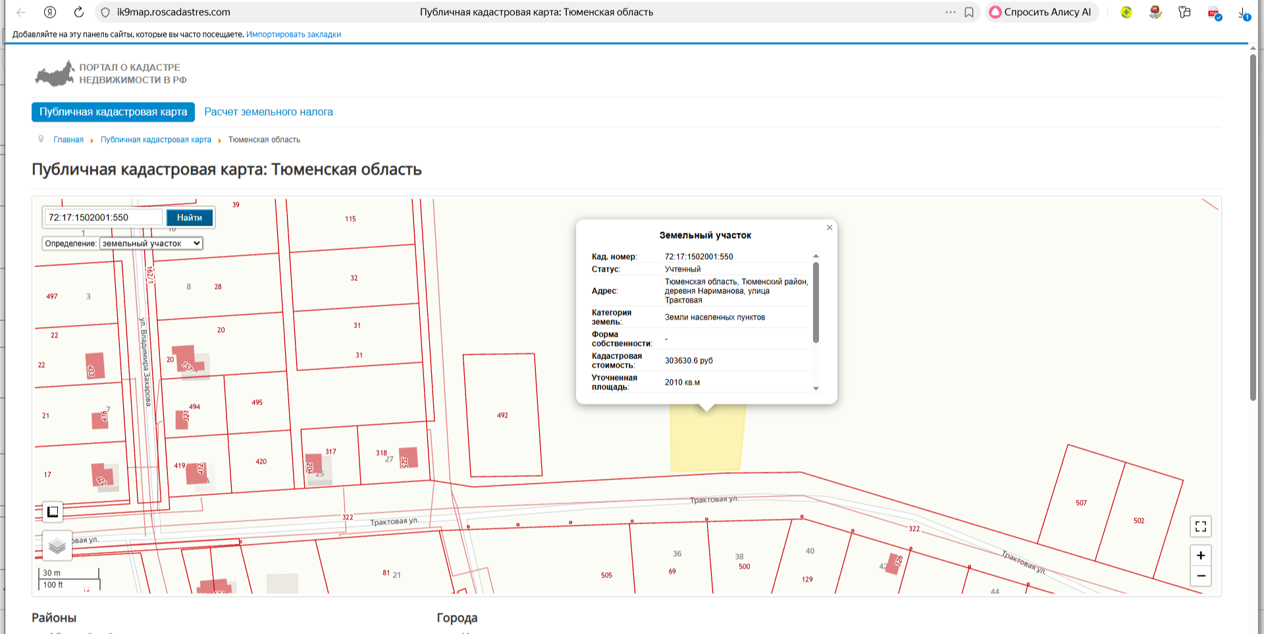
Task: Open the address bar three-dots menu
Action: [x=950, y=12]
